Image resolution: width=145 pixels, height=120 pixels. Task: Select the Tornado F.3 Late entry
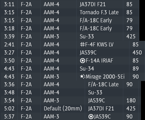coord(99,12)
